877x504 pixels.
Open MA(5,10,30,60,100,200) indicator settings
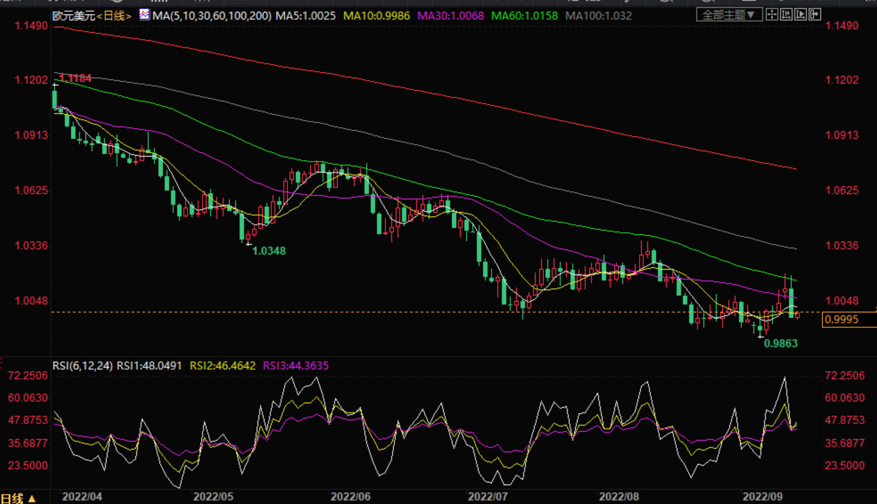click(212, 16)
